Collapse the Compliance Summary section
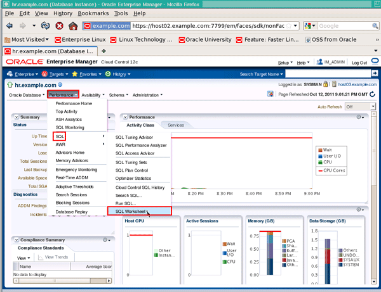Screen dimensions: 381x292 16,240
